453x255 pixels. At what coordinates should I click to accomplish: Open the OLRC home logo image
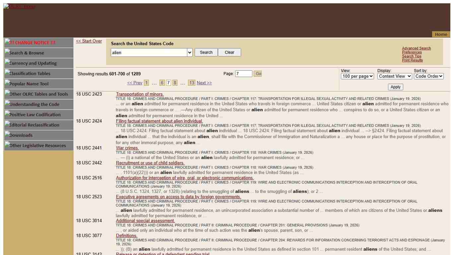[x=20, y=6]
